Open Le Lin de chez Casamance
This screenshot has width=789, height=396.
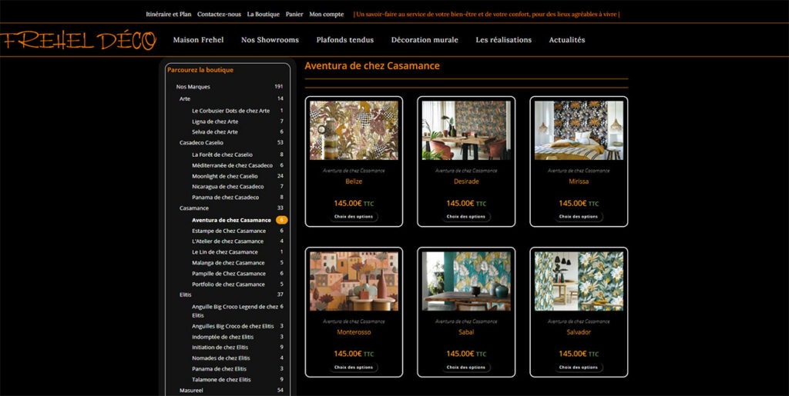225,252
